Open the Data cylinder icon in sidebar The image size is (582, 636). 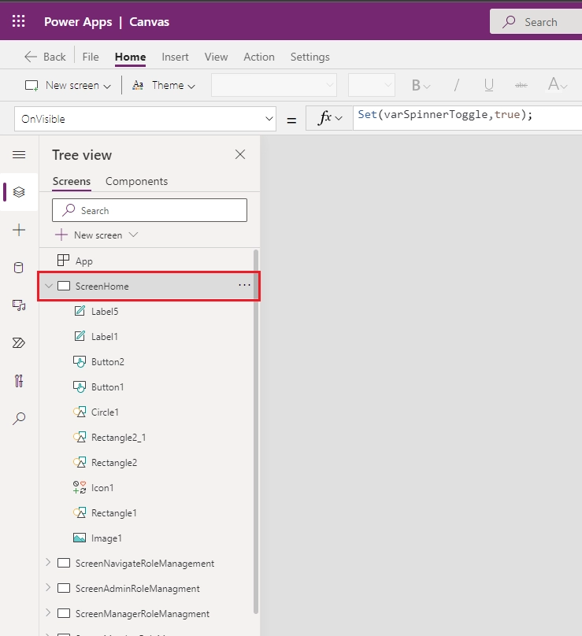(x=19, y=268)
